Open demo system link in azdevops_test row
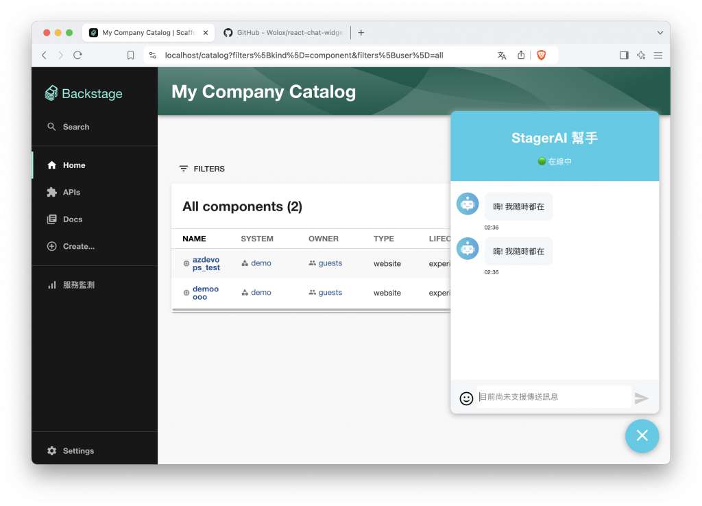702x506 pixels. 261,263
